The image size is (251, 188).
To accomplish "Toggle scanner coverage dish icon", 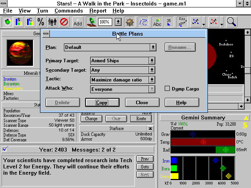I will [91, 22].
